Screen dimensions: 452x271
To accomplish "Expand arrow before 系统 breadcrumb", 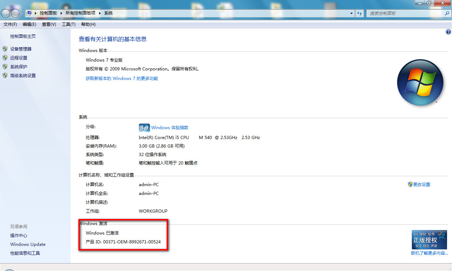I will pyautogui.click(x=100, y=13).
